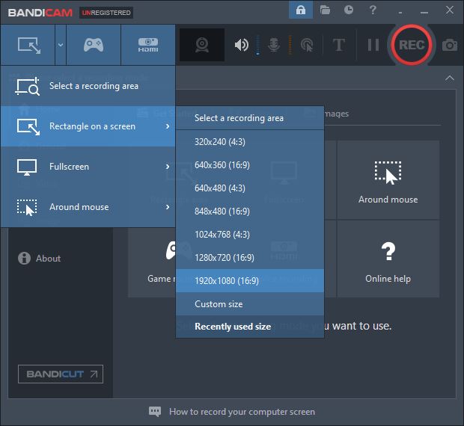Select 320x240 (4:3) size
Image resolution: width=464 pixels, height=426 pixels.
pyautogui.click(x=250, y=142)
